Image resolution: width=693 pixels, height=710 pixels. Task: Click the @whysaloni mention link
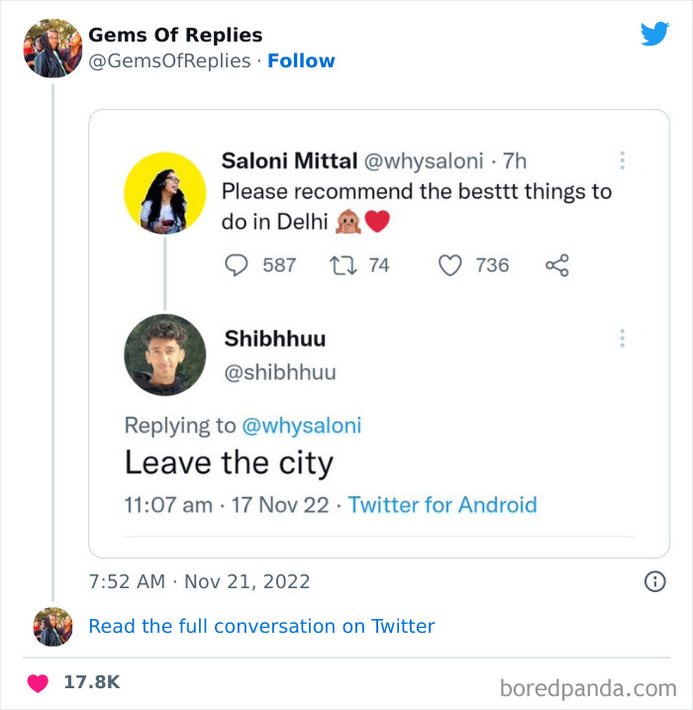[x=302, y=426]
